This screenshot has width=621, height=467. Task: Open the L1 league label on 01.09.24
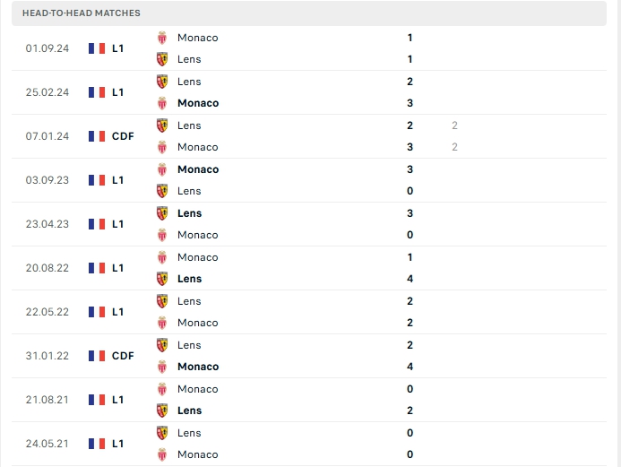(117, 48)
